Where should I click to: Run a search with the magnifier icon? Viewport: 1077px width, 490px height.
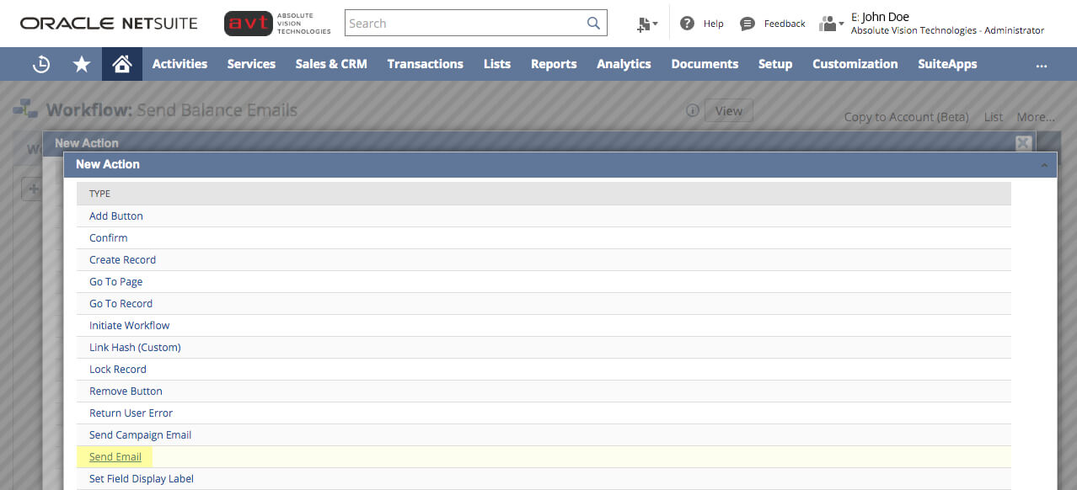[592, 23]
